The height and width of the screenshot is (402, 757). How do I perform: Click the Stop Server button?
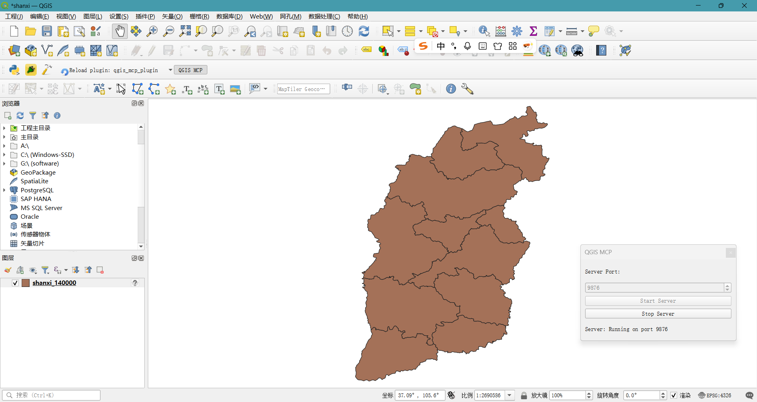(x=658, y=314)
